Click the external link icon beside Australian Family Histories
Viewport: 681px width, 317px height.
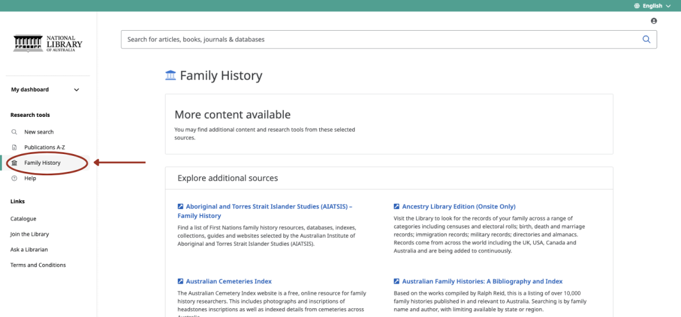[397, 282]
